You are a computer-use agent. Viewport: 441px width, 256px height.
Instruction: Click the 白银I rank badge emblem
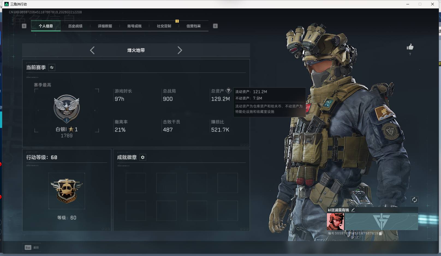pyautogui.click(x=67, y=108)
